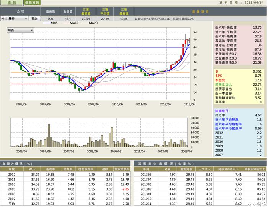This screenshot has height=207, width=268.
Task: Click the data date 2013/06/14
Action: point(254,3)
